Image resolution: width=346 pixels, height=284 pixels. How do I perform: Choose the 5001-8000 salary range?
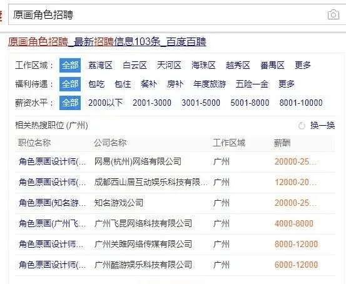click(x=250, y=103)
